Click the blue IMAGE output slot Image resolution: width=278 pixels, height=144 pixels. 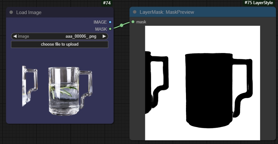[x=110, y=22]
